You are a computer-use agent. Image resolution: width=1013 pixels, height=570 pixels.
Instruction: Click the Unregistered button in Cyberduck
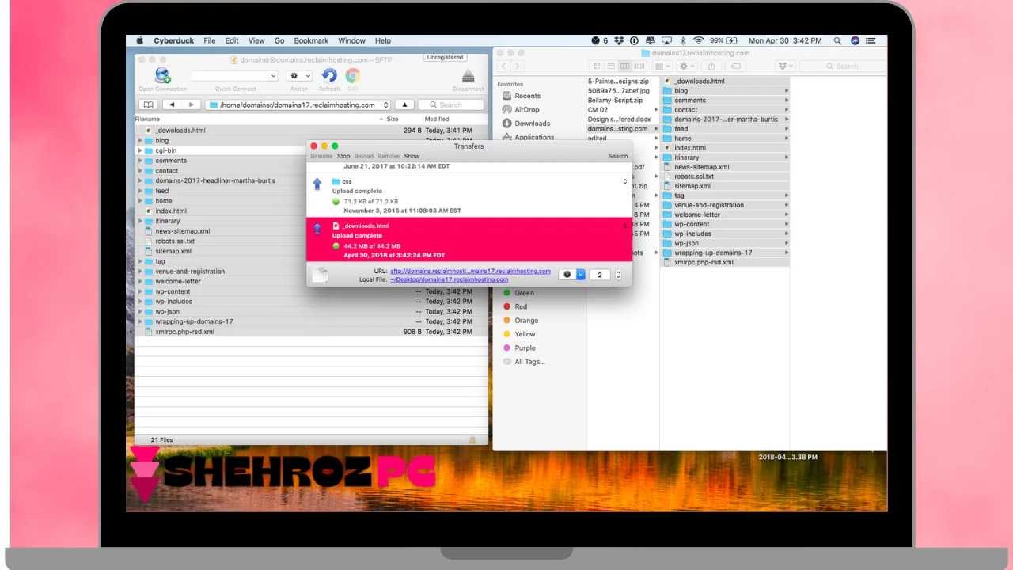point(445,57)
